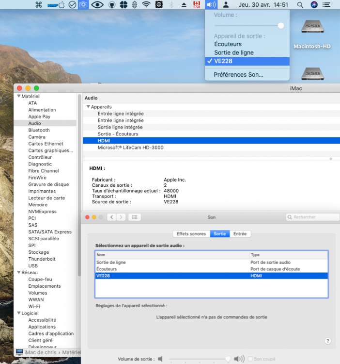Collapse the Matériel section
This screenshot has width=340, height=364.
tap(19, 96)
